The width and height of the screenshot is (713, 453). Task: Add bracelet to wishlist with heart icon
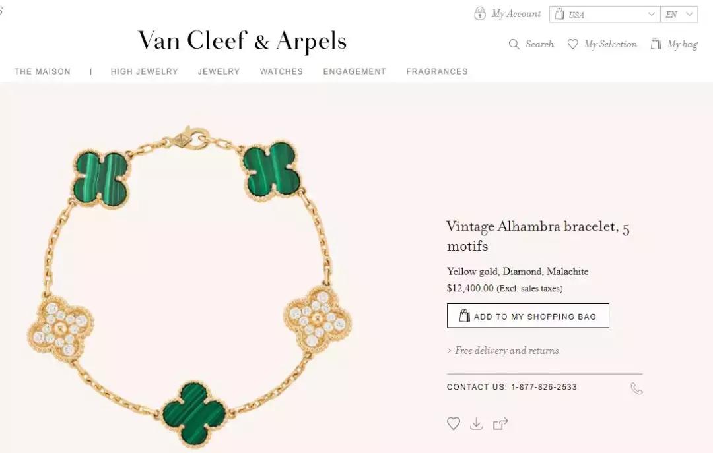pyautogui.click(x=454, y=423)
